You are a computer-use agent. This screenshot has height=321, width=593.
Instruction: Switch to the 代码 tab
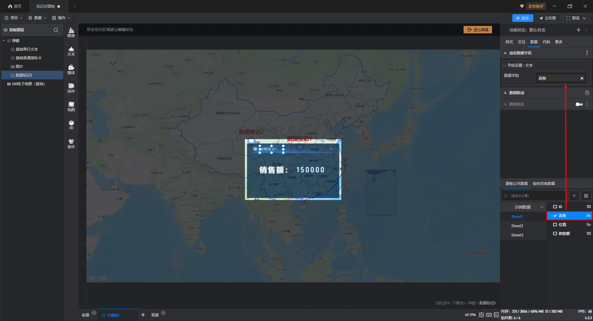point(546,42)
